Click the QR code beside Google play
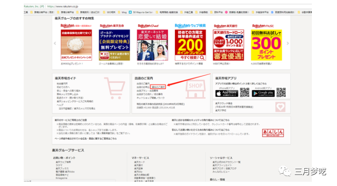The width and height of the screenshot is (337, 186). (281, 93)
